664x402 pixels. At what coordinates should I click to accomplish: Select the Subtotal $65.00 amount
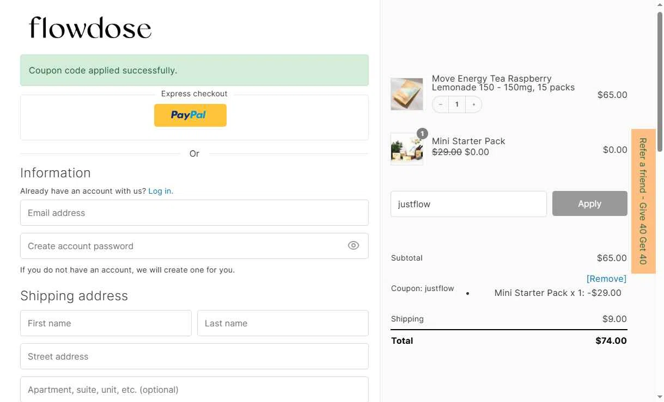click(x=612, y=258)
